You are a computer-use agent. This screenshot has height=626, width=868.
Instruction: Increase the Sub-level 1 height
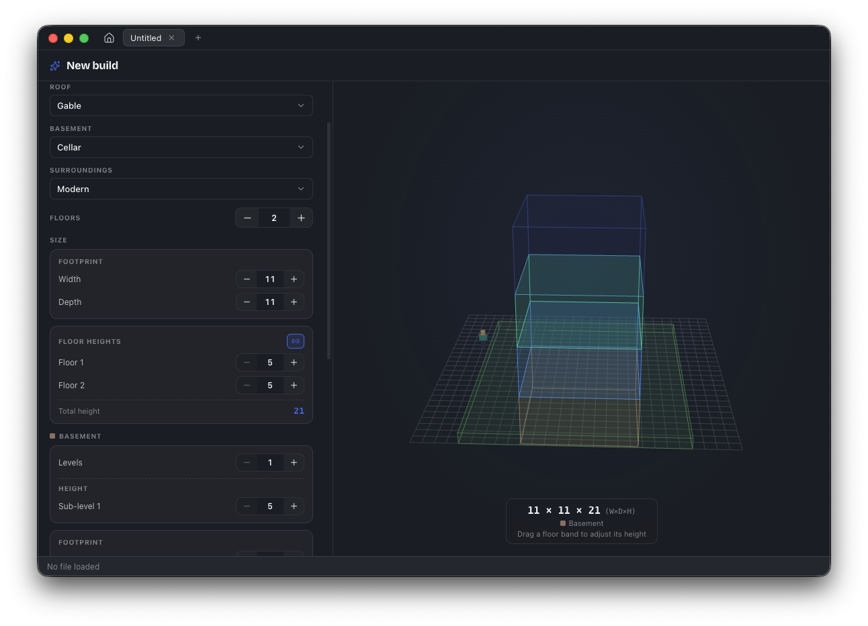click(294, 506)
